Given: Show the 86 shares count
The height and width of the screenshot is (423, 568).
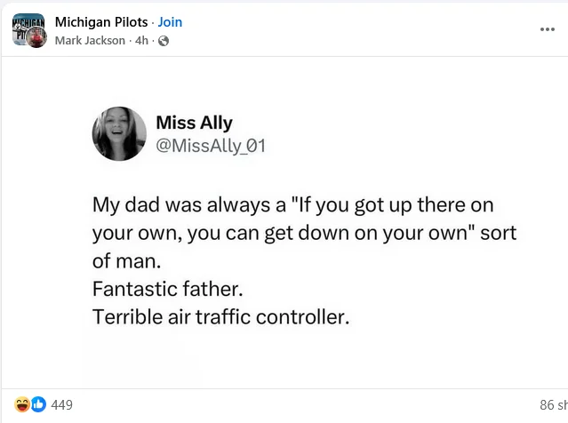Looking at the screenshot, I should click(553, 405).
